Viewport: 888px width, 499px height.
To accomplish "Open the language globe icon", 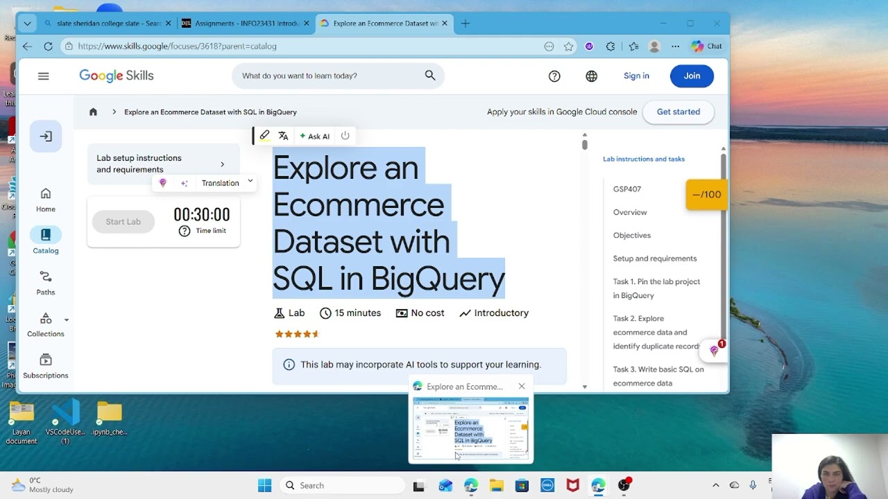I will [x=591, y=76].
